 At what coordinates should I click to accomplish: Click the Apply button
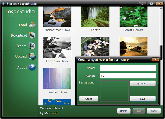pos(154,111)
